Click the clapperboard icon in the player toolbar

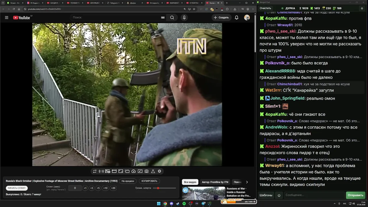point(114,171)
